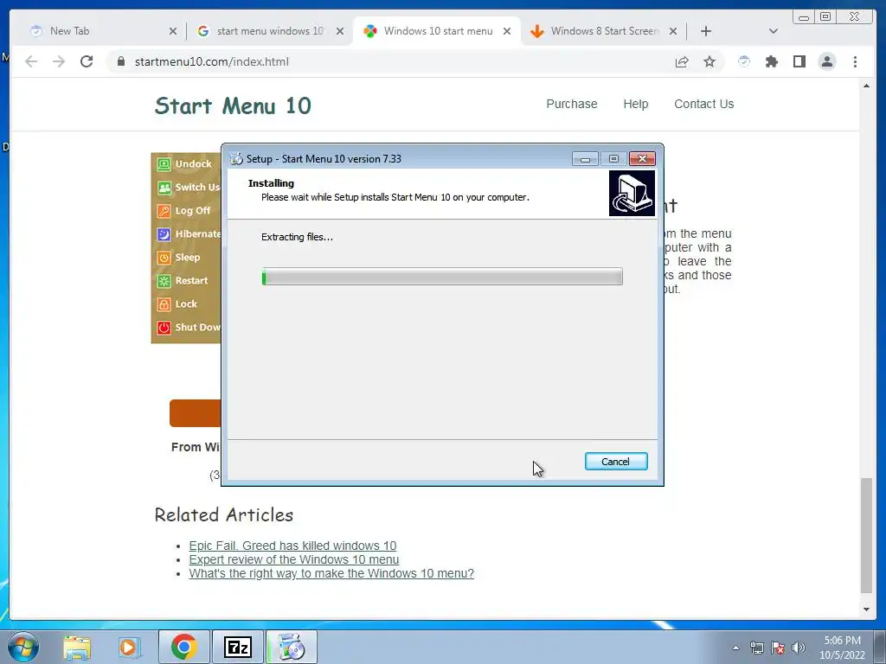The width and height of the screenshot is (886, 664).
Task: Open the Chrome profile avatar
Action: [826, 61]
